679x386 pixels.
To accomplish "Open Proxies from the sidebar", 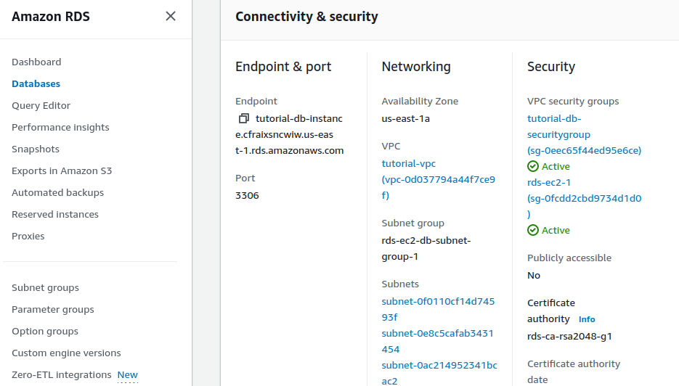I will click(28, 237).
